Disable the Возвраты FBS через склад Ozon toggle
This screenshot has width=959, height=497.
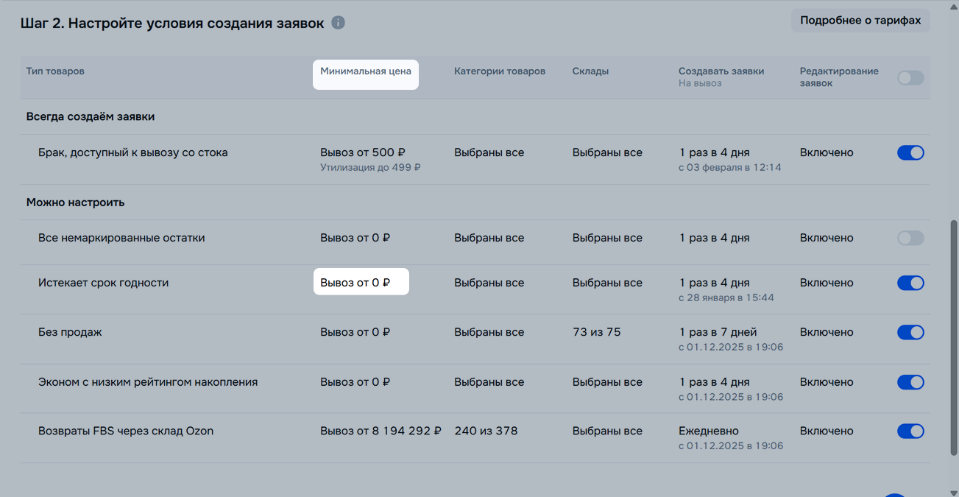pyautogui.click(x=910, y=431)
